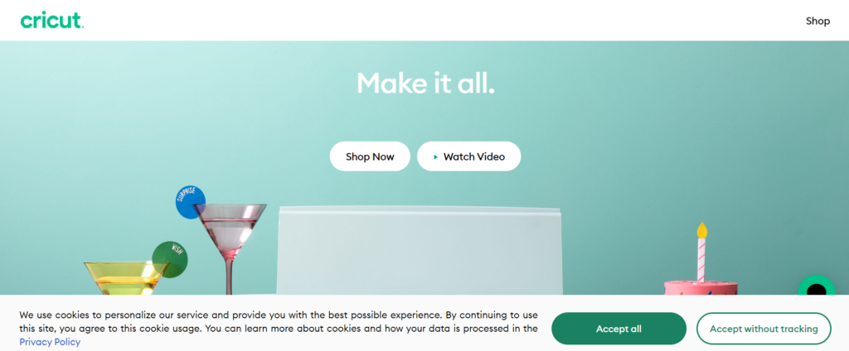Click the blue Surprise drink tag
Screen dimensions: 849x351
(190, 202)
